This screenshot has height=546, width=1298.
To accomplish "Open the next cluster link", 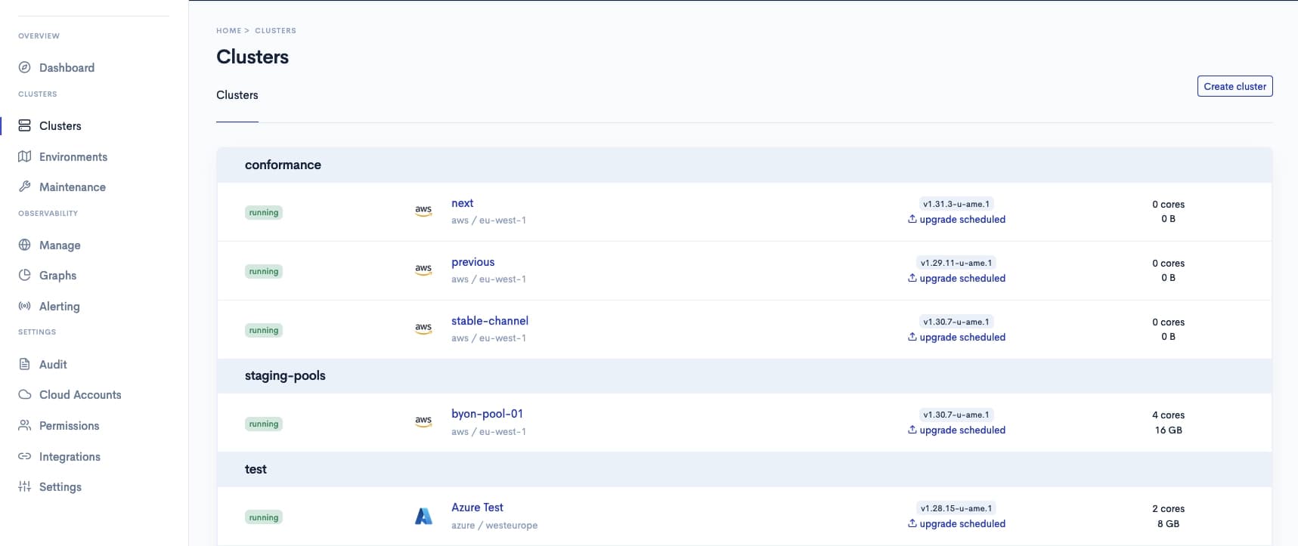I will (x=462, y=203).
